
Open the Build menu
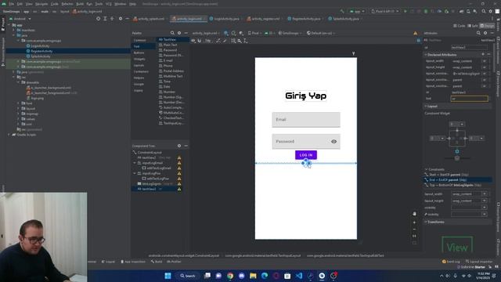point(80,4)
